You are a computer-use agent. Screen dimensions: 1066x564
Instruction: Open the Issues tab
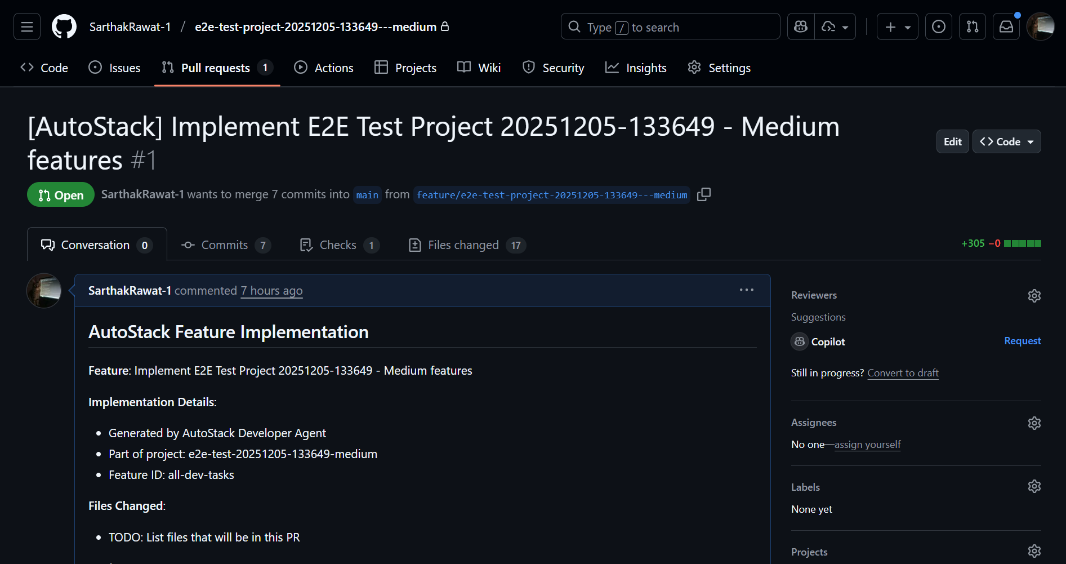(x=115, y=68)
